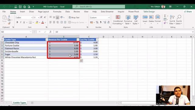Open Sort & Filter menu
Image resolution: width=195 pixels, height=110 pixels.
pyautogui.click(x=172, y=20)
